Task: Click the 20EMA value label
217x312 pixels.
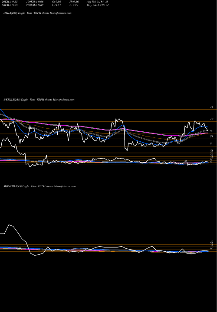Action: 10,2
